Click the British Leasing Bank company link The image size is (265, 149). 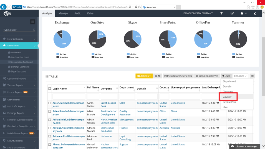(108, 104)
